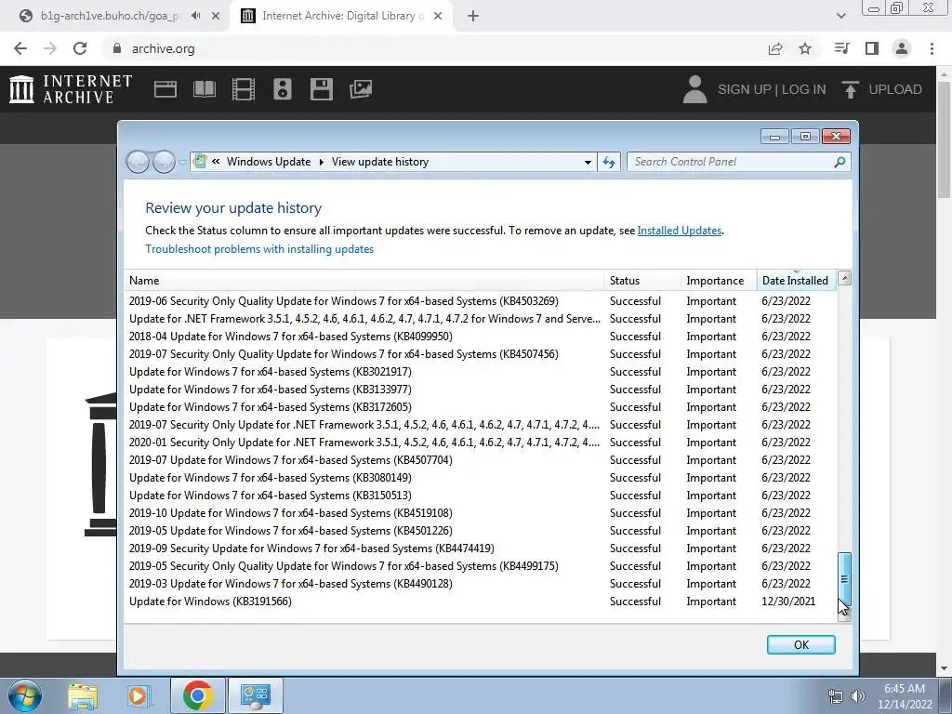
Task: Expand the address bar history dropdown
Action: [x=588, y=162]
